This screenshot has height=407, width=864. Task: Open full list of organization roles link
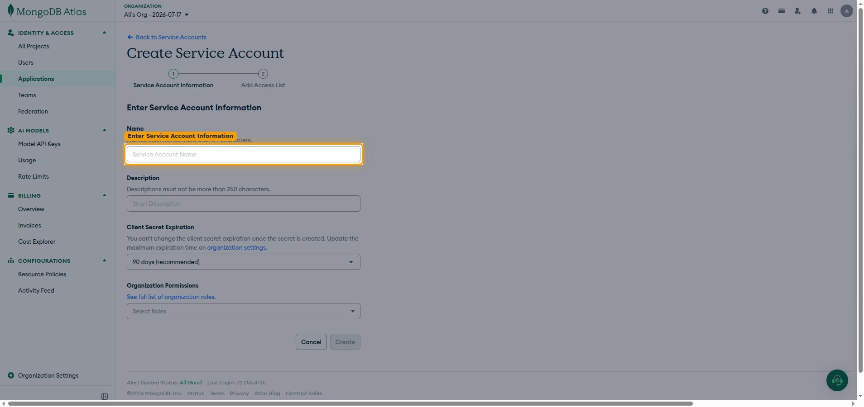tap(171, 297)
